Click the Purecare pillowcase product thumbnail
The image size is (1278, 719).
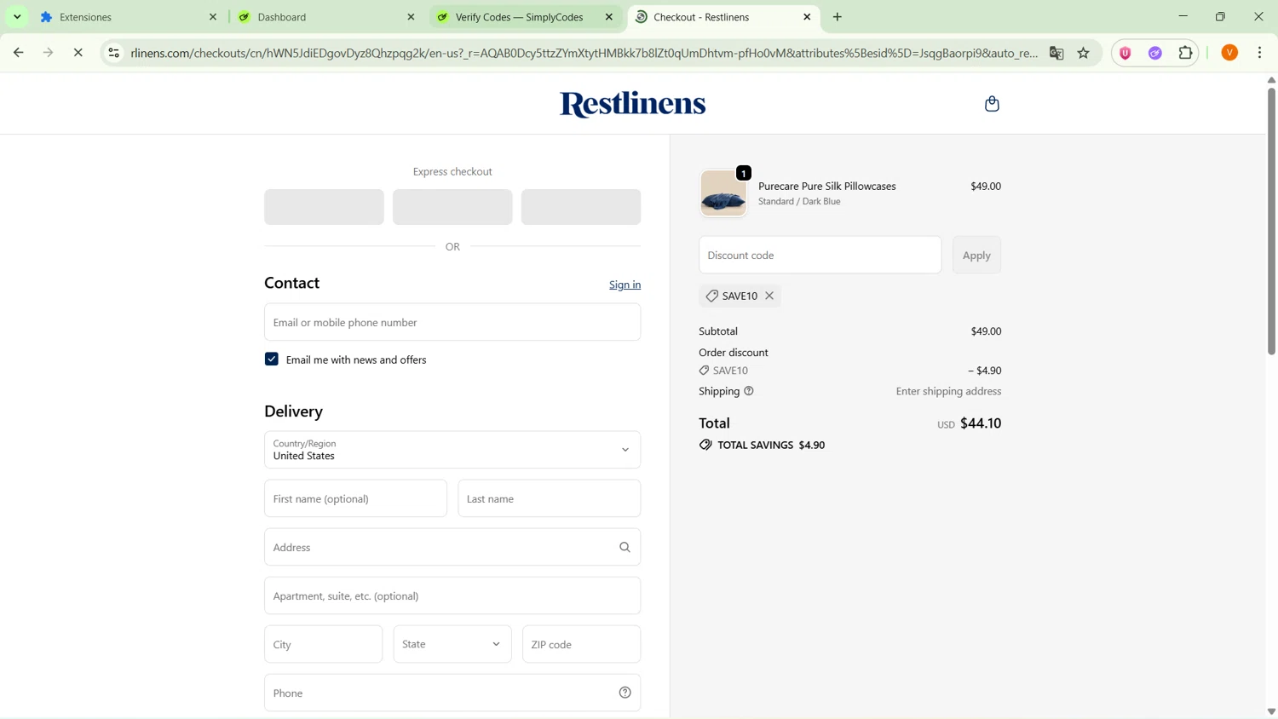(x=723, y=193)
